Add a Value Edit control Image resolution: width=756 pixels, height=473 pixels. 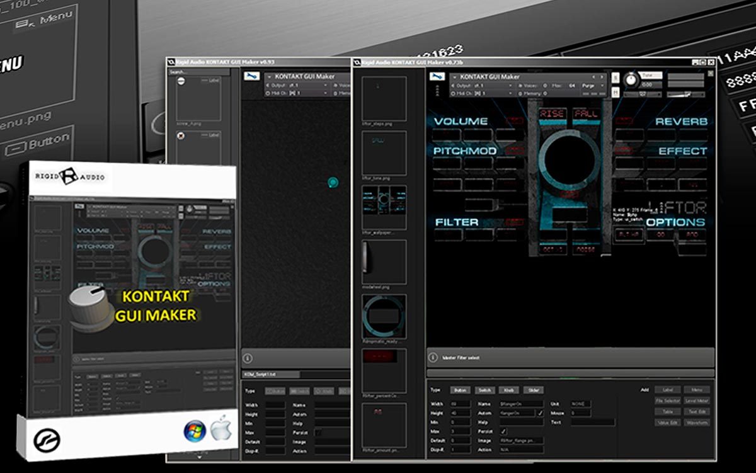coord(667,422)
